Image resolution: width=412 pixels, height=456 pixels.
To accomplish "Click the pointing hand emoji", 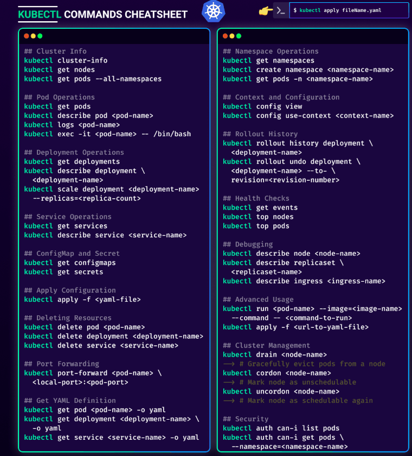I will (266, 11).
